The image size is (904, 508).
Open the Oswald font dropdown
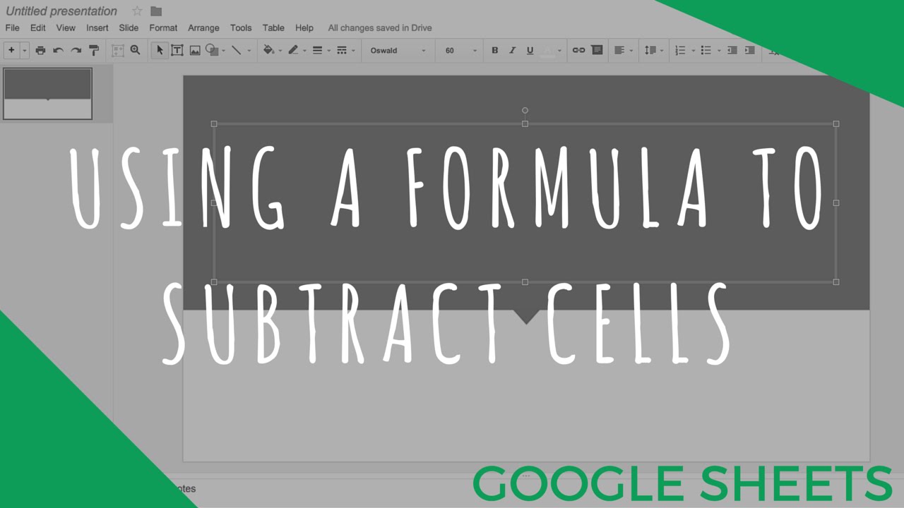[x=398, y=51]
